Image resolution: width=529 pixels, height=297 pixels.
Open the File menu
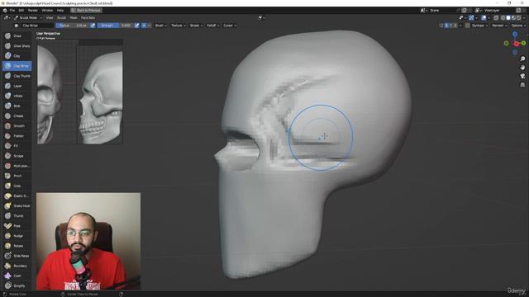click(x=12, y=11)
